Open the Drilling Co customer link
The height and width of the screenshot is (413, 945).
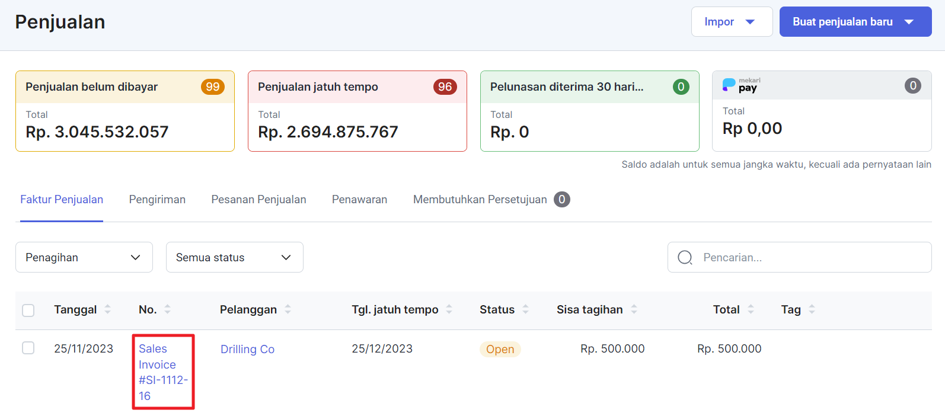tap(247, 350)
